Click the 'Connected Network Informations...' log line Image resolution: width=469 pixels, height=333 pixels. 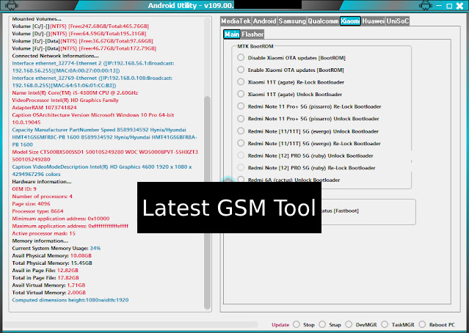pyautogui.click(x=55, y=56)
